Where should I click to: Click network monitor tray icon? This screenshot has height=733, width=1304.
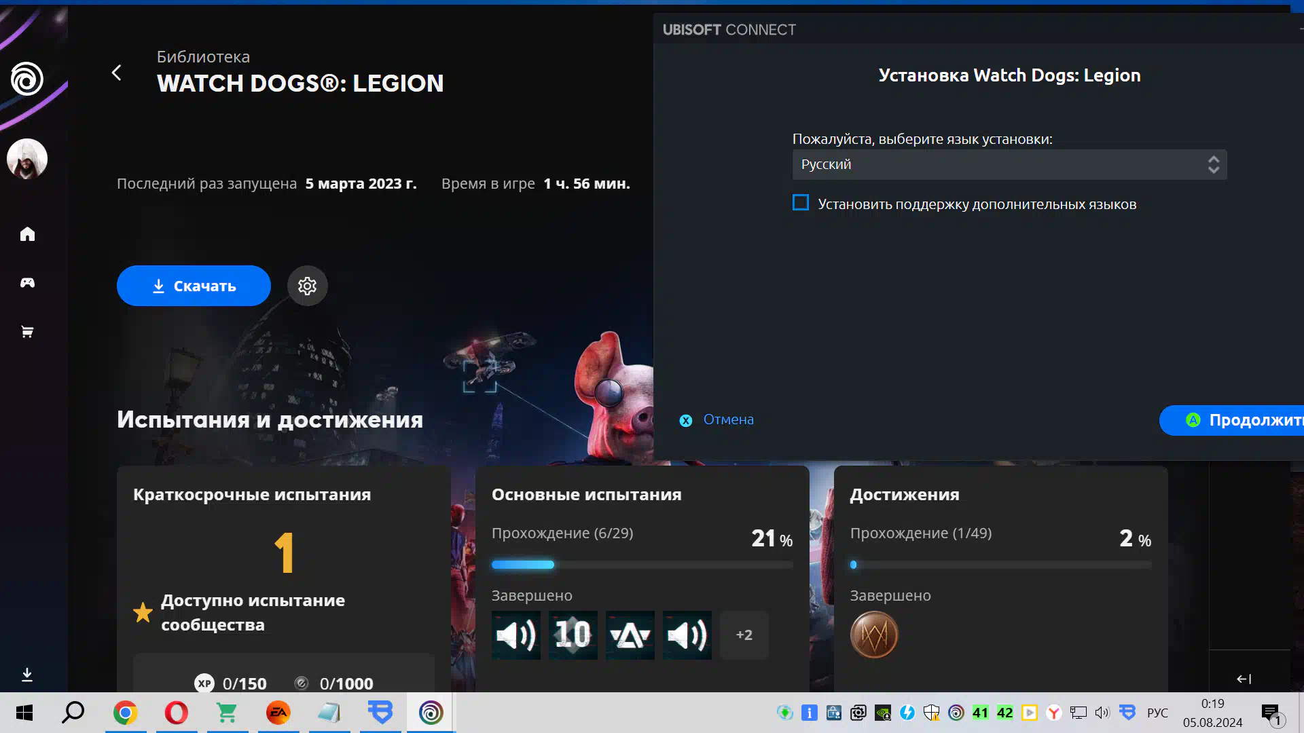click(x=1078, y=713)
